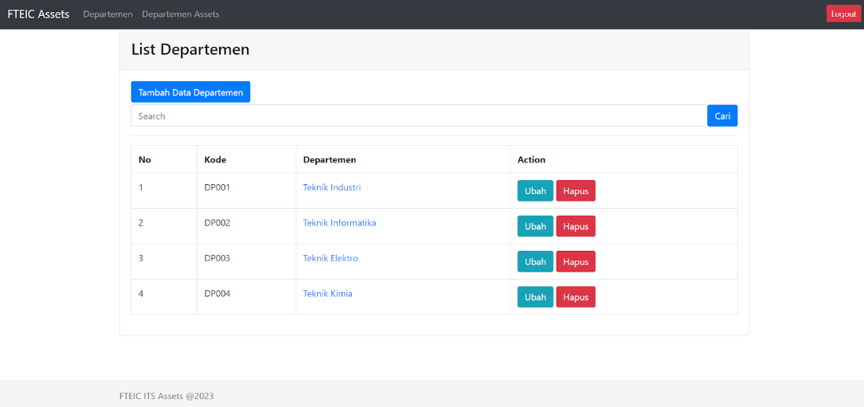Image resolution: width=864 pixels, height=407 pixels.
Task: Go to Departemen nav menu
Action: [x=108, y=14]
